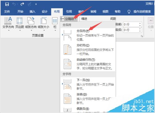This screenshot has height=113, width=155.
Task: Click the Redo arrow icon
Action: (x=22, y=4)
